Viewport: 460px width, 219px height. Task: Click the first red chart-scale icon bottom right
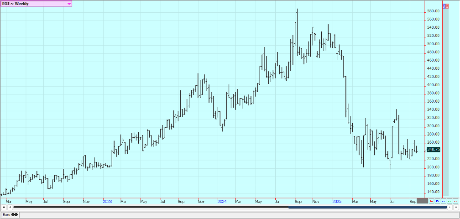[431, 201]
